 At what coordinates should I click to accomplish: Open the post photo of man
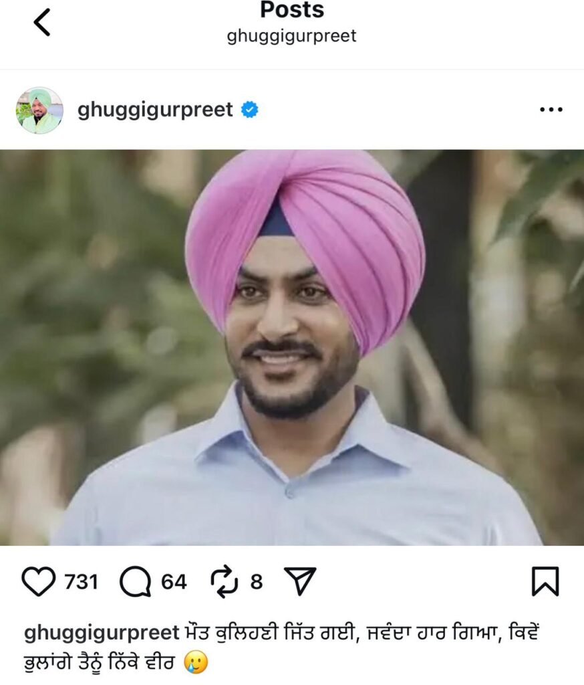pyautogui.click(x=292, y=348)
